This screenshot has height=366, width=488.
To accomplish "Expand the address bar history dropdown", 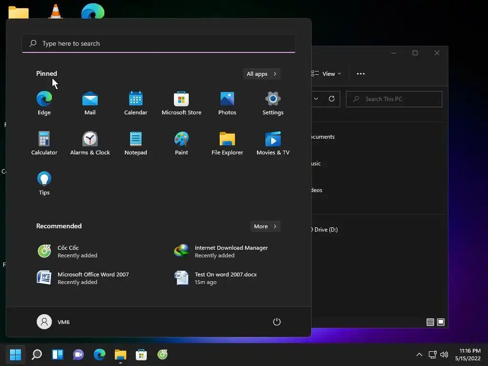I will [316, 99].
